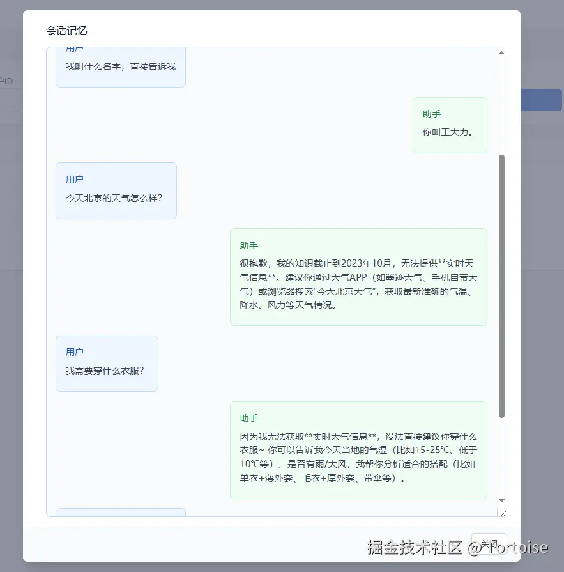564x572 pixels.
Task: Click the scrollbar down arrow in the dialog
Action: (x=501, y=501)
